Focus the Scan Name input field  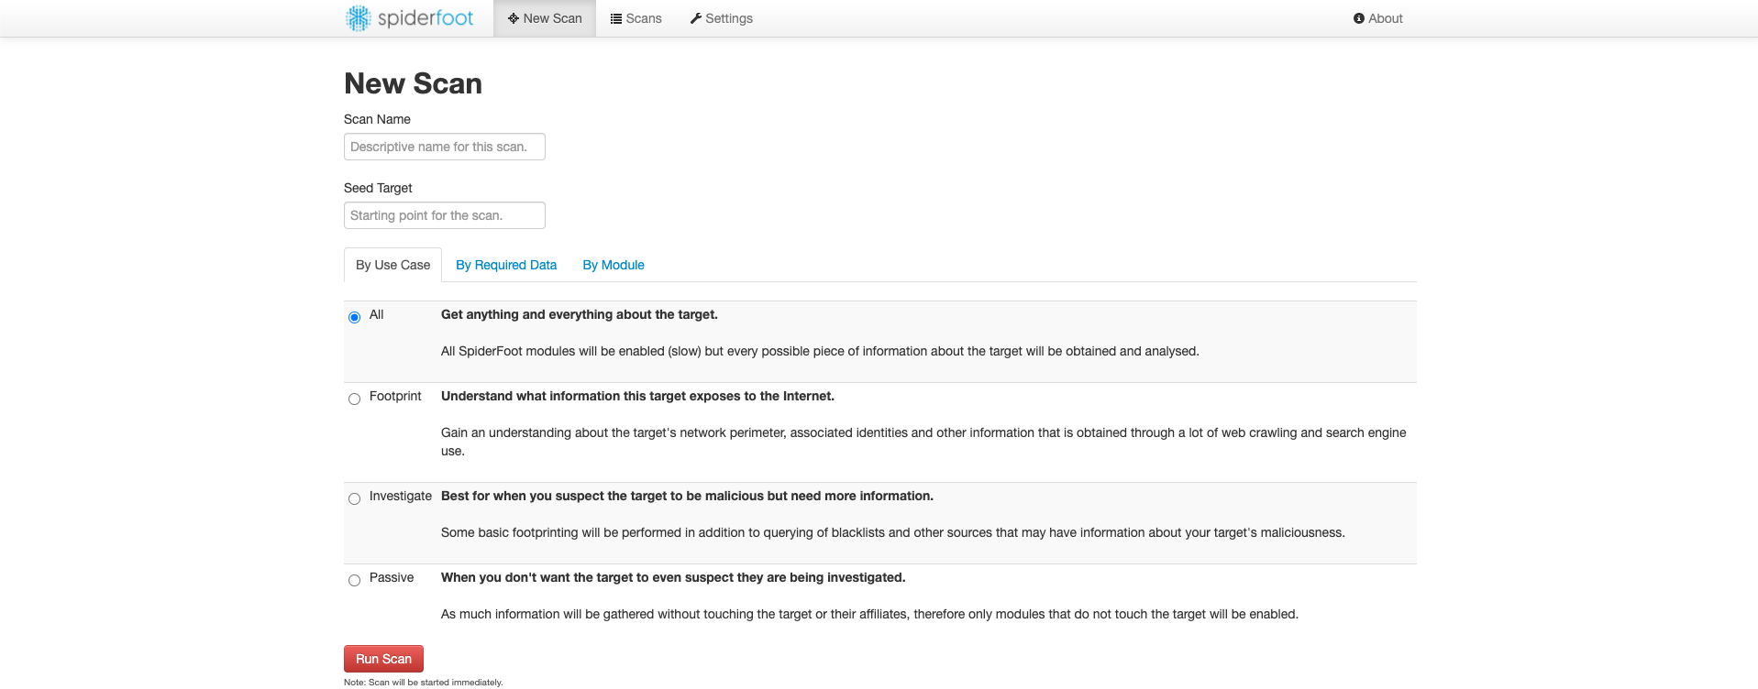444,147
